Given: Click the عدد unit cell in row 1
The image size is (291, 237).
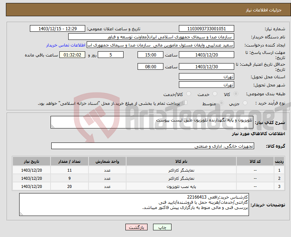Looking at the screenshot, I should 107,170.
